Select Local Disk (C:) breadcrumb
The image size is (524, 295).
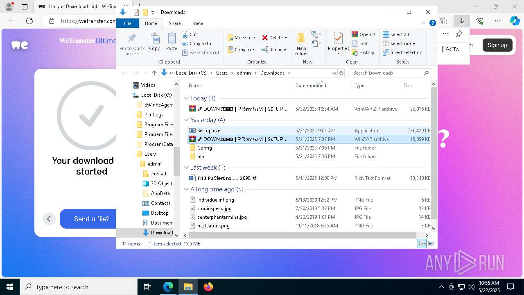click(191, 73)
